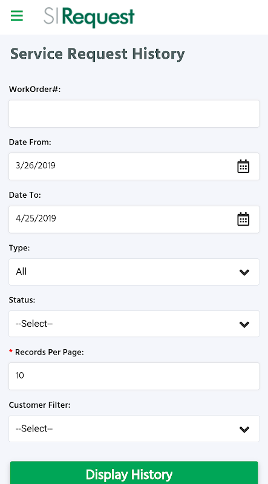Image resolution: width=268 pixels, height=484 pixels.
Task: Click the Records Per Page field
Action: click(x=134, y=376)
